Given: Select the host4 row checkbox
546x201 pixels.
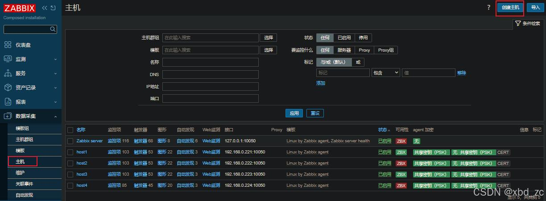Looking at the screenshot, I should click(x=70, y=185).
